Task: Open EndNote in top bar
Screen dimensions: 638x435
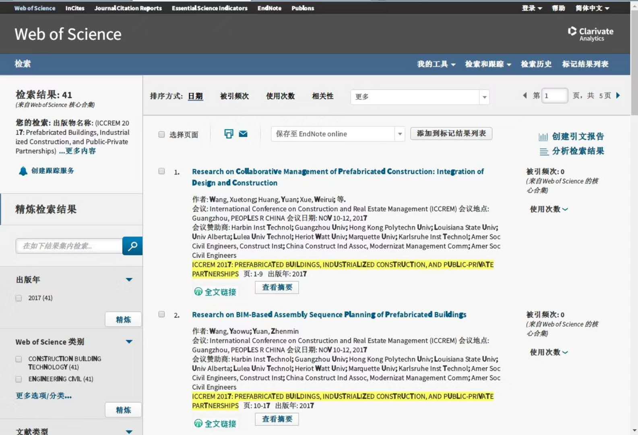Action: coord(269,8)
